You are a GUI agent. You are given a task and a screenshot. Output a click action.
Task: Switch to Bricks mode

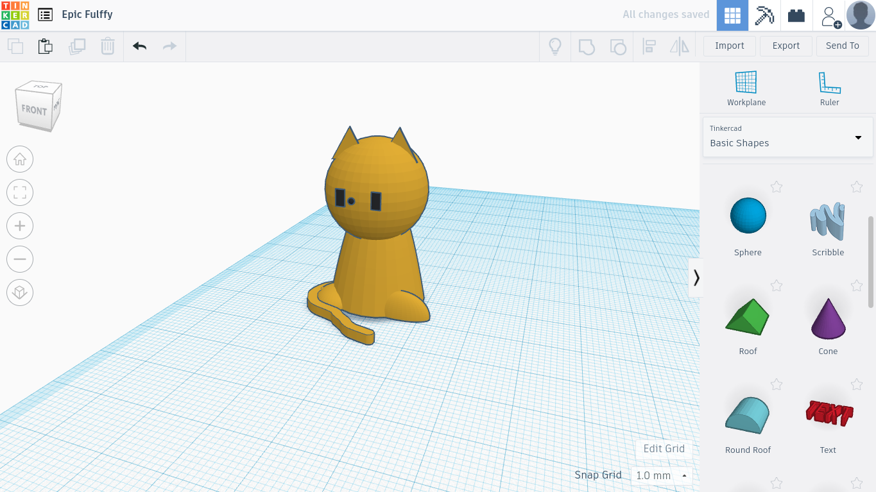(x=796, y=15)
